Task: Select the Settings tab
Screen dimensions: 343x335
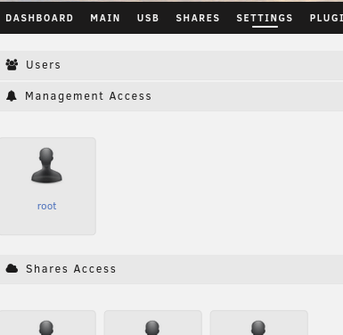Action: click(265, 18)
